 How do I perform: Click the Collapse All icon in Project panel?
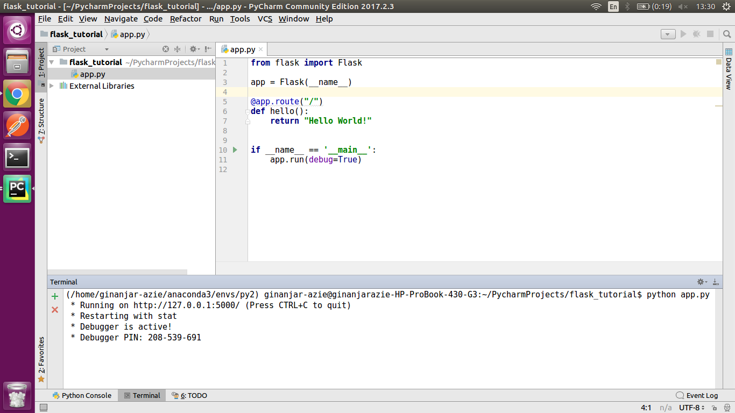pos(177,49)
